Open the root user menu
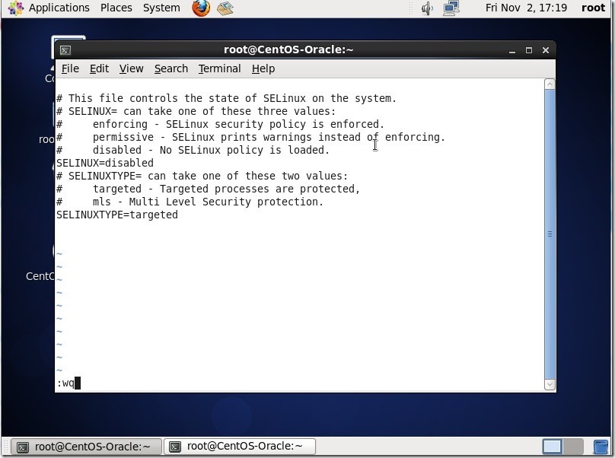The height and width of the screenshot is (458, 615). (x=593, y=8)
